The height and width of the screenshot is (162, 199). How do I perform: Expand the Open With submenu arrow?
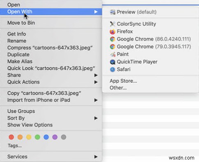click(x=96, y=12)
